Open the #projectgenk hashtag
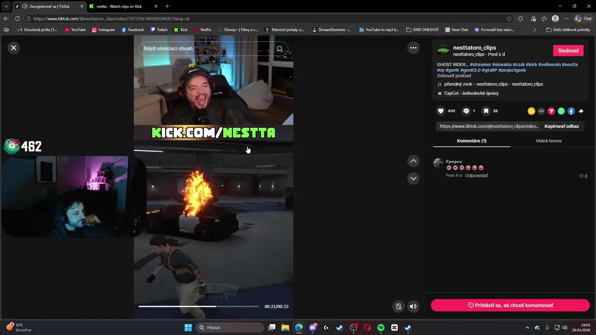The image size is (596, 335). pyautogui.click(x=512, y=70)
